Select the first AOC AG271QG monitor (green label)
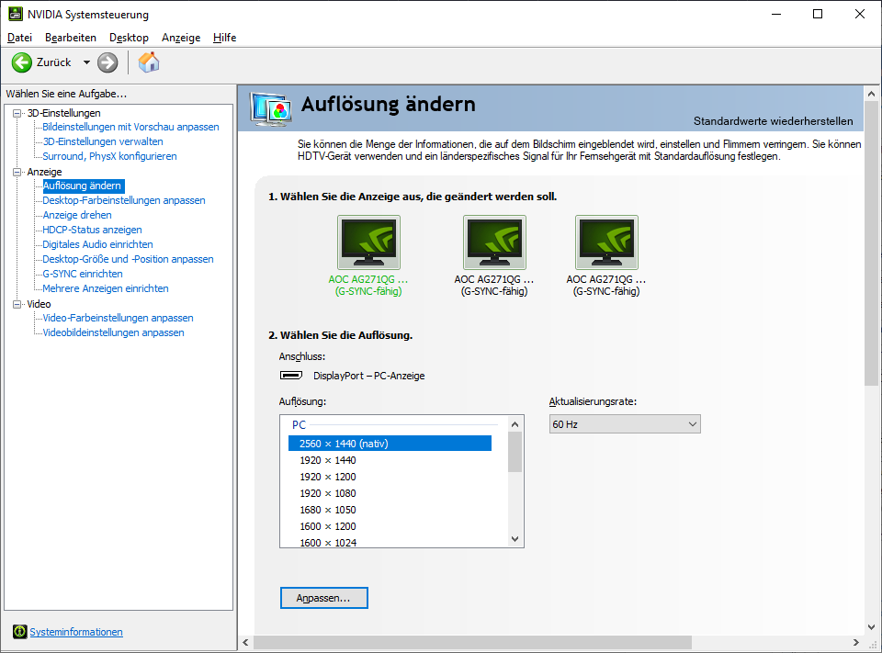 coord(368,242)
